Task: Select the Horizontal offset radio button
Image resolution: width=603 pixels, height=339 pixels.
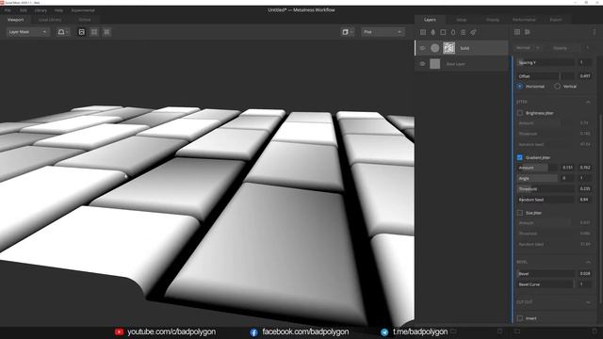Action: (x=520, y=87)
